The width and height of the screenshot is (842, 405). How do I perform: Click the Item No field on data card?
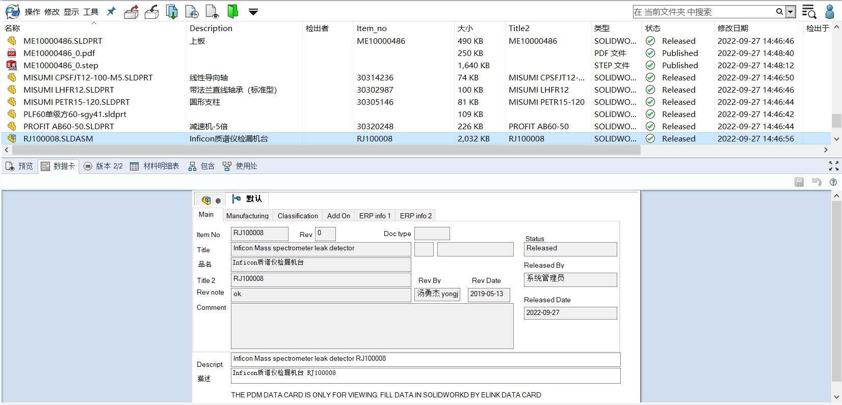click(259, 234)
